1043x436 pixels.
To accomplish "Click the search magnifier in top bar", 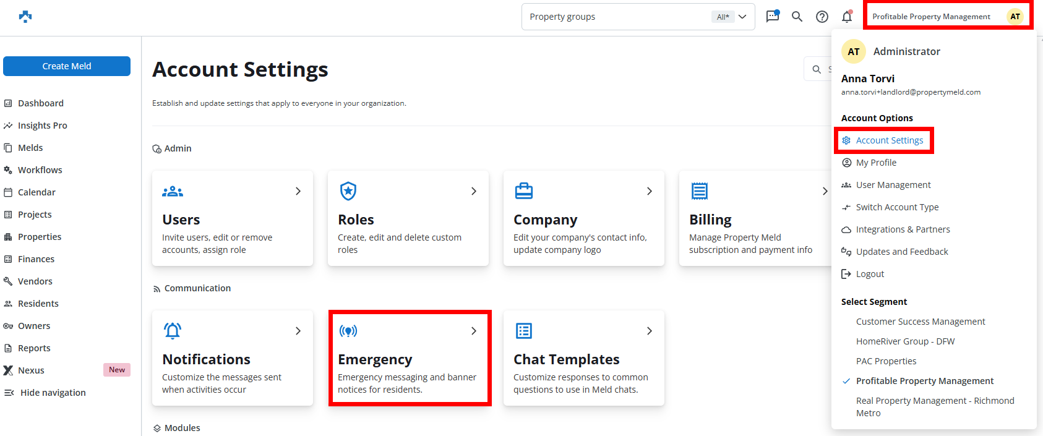I will coord(797,17).
